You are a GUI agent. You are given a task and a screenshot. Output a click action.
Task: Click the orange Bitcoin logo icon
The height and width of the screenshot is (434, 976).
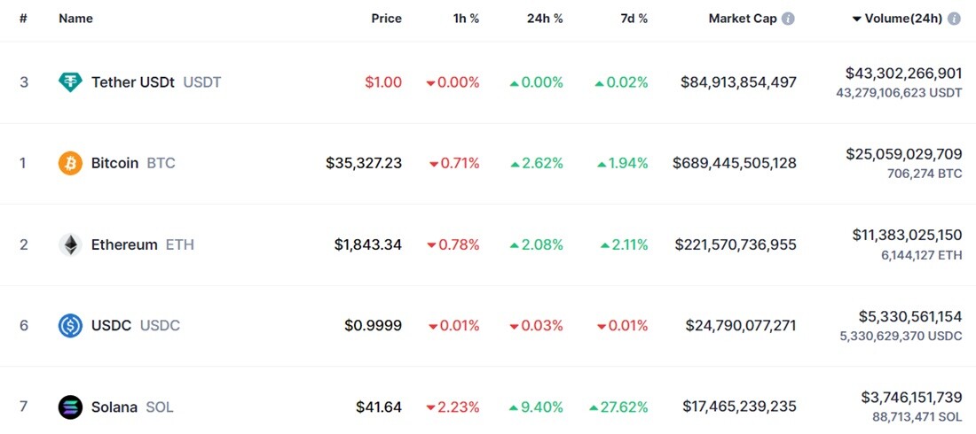coord(70,164)
